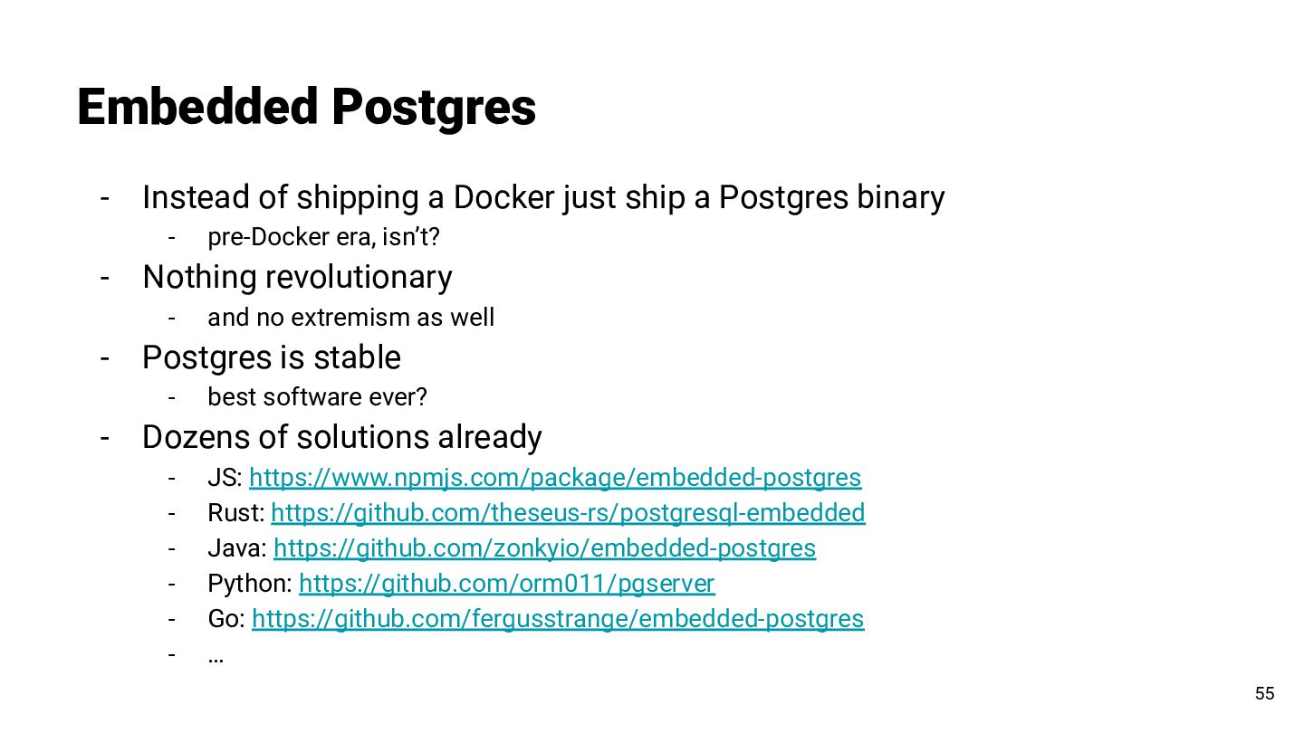Click the slide number 55
The width and height of the screenshot is (1304, 733).
coord(1264,694)
